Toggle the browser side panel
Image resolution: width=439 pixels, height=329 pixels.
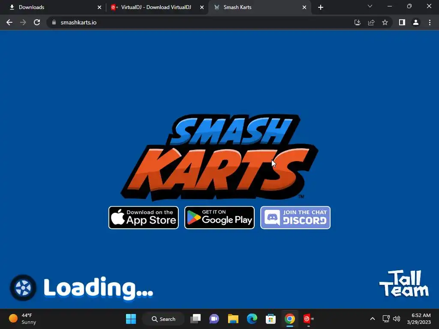[x=402, y=22]
